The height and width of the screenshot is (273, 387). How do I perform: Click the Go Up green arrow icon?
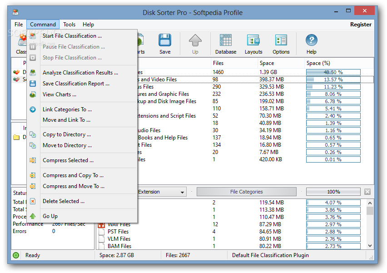pyautogui.click(x=33, y=216)
